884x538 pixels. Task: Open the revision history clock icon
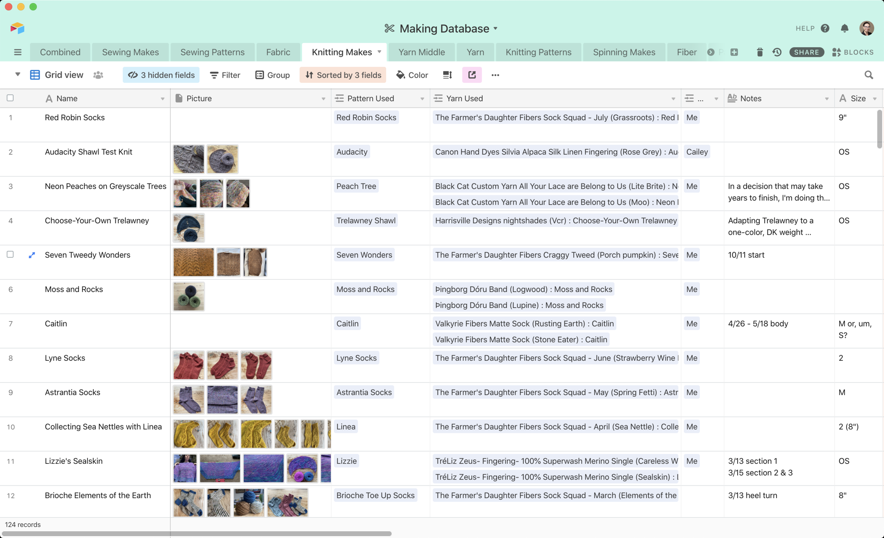tap(777, 52)
